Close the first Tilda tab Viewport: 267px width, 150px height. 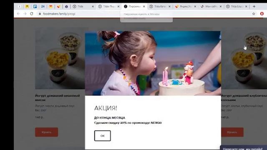(x=93, y=7)
